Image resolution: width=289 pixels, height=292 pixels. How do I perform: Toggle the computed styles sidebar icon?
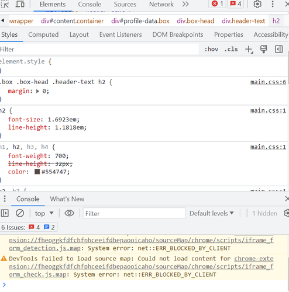279,49
